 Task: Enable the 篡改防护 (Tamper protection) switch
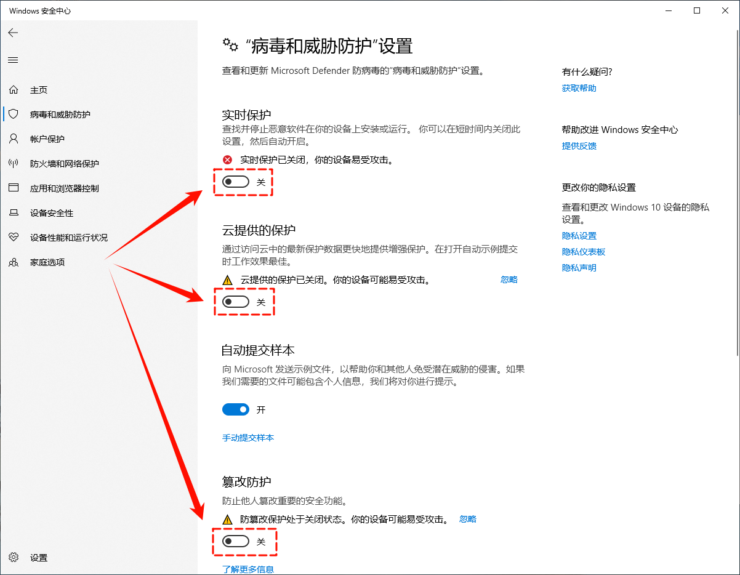pos(236,542)
